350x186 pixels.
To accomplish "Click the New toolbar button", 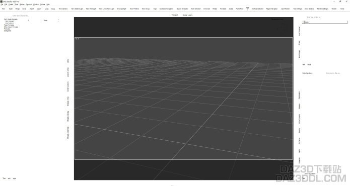I will (x=4, y=9).
